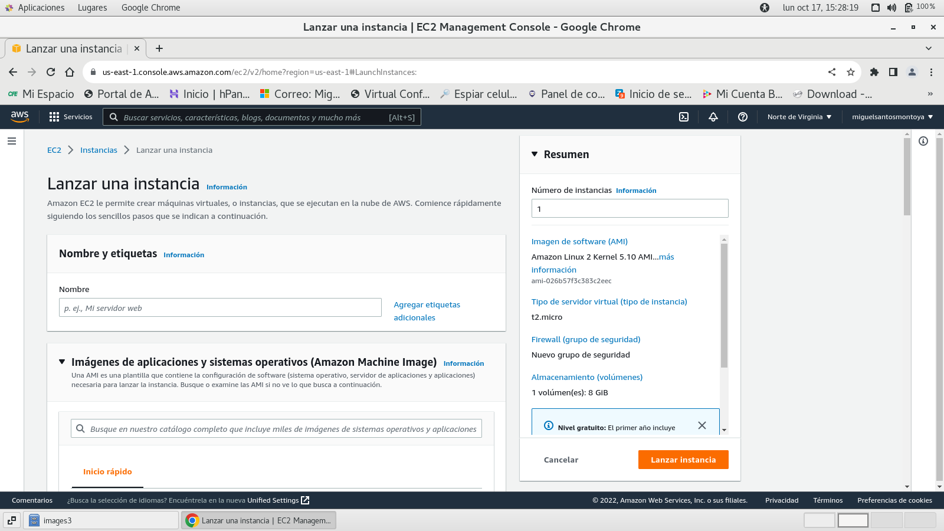Collapse the Resumen panel
944x531 pixels.
click(x=535, y=155)
